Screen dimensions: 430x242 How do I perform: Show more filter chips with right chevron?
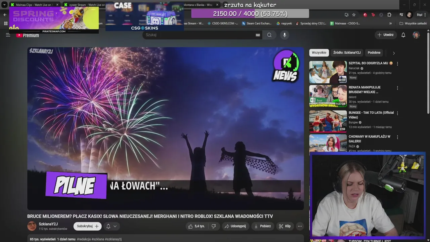394,53
